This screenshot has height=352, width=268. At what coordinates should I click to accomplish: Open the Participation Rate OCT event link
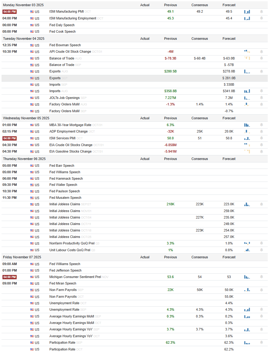[66, 350]
